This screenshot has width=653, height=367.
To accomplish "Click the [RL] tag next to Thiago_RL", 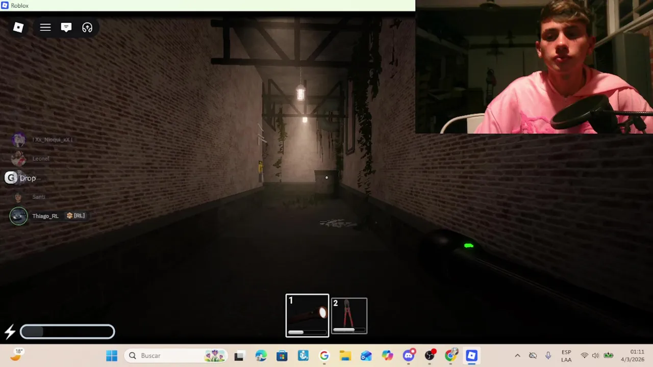I will [76, 216].
